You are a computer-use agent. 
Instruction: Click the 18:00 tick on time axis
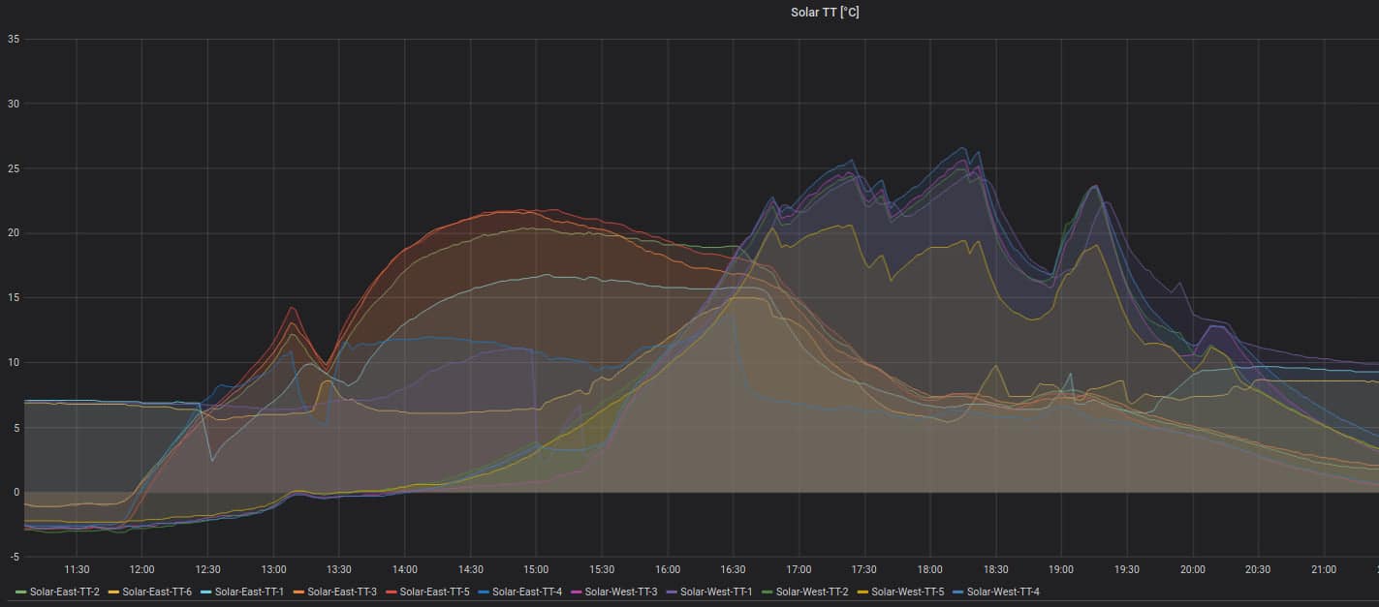929,569
